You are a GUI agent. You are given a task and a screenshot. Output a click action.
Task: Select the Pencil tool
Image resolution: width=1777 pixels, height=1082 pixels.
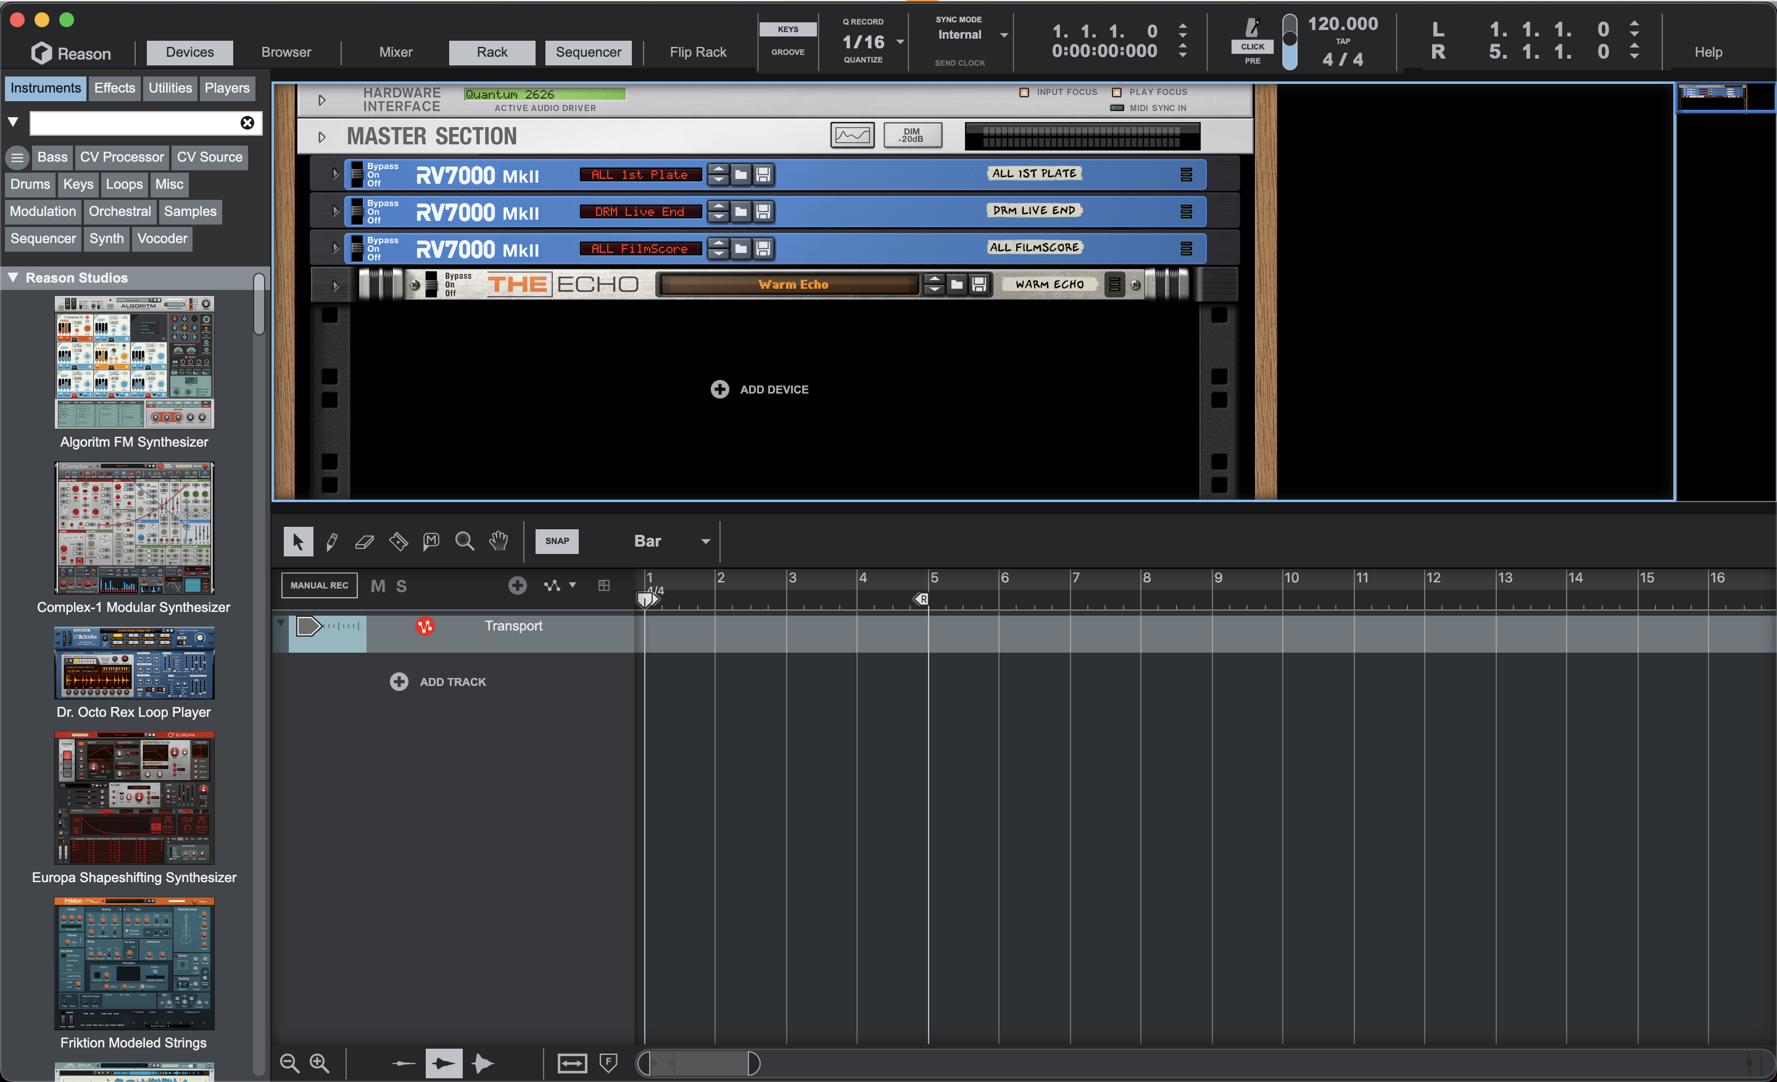(332, 542)
